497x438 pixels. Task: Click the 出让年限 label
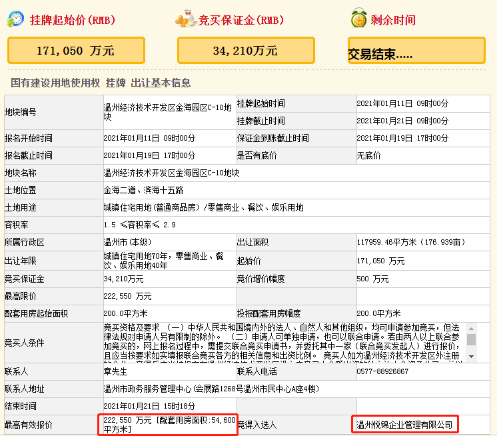[20, 261]
